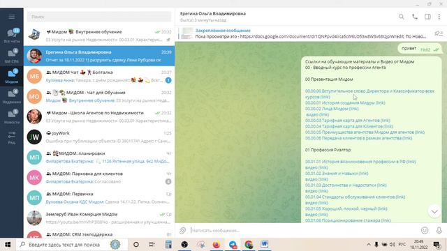Open 'Землеруб Иван Комерция Мидом' chat
Image resolution: width=447 pixels, height=251 pixels.
[x=99, y=218]
